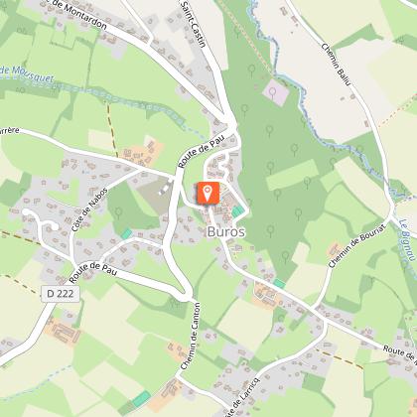The width and height of the screenshot is (417, 417).
Task: Click the tree icon beside Côte de Nabos
Action: (118, 212)
